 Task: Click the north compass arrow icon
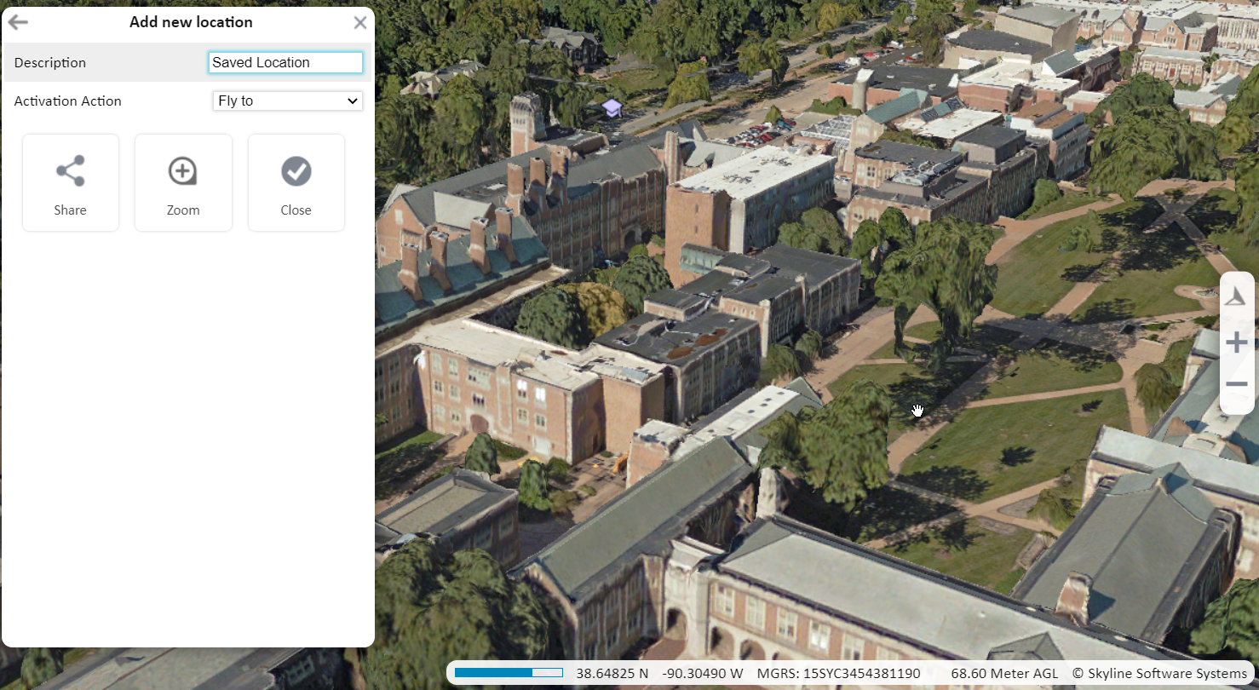1237,296
